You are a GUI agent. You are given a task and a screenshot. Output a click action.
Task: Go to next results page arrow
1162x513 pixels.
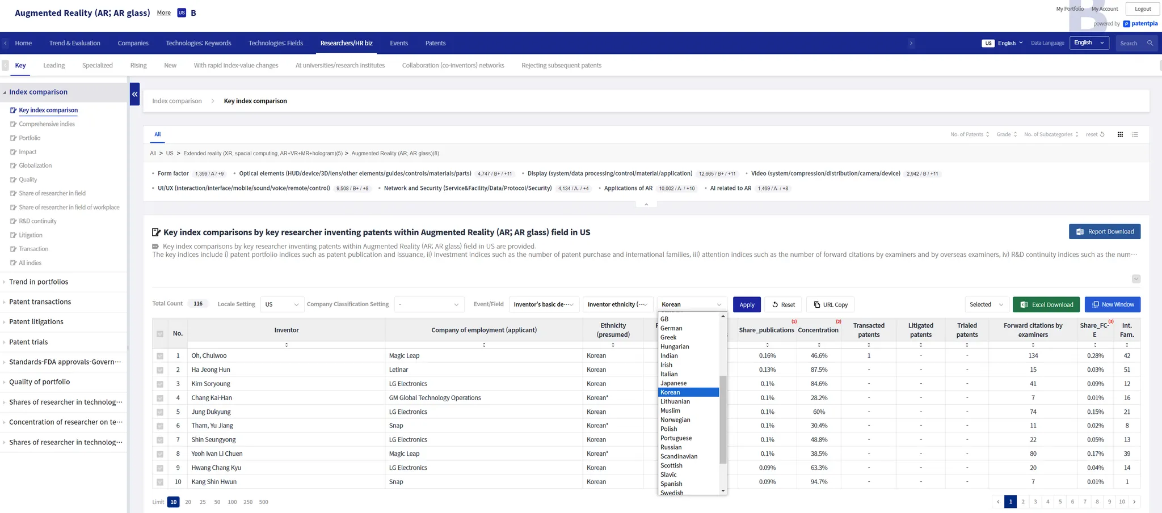1134,502
